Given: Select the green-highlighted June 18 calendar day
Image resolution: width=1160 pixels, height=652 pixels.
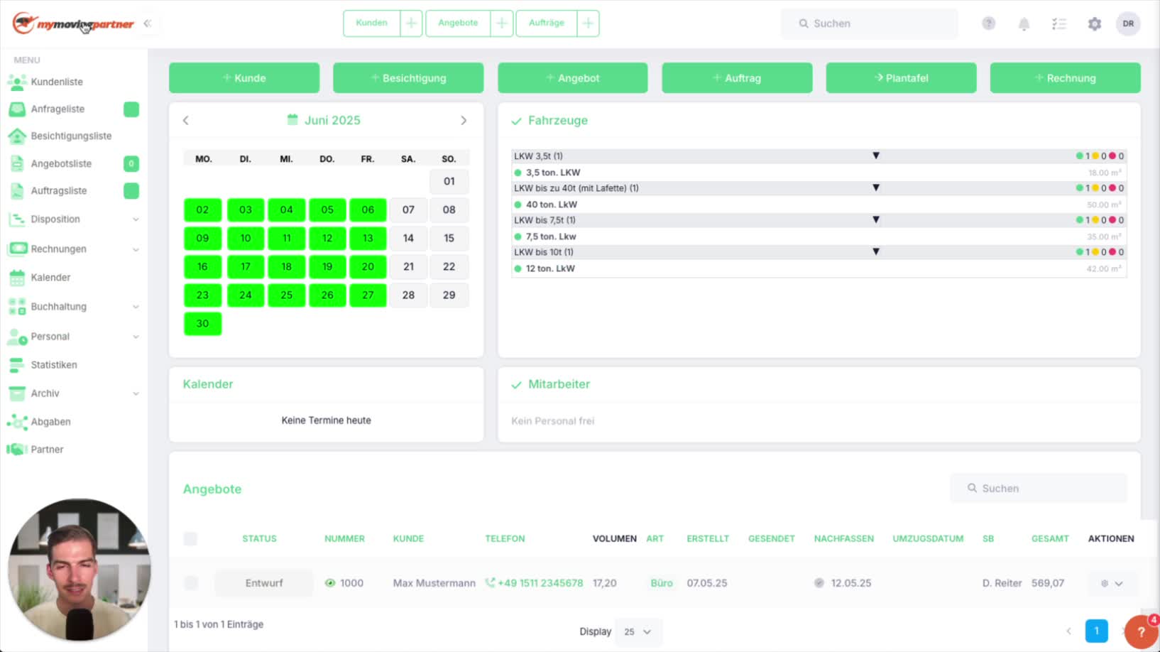Looking at the screenshot, I should (x=286, y=266).
